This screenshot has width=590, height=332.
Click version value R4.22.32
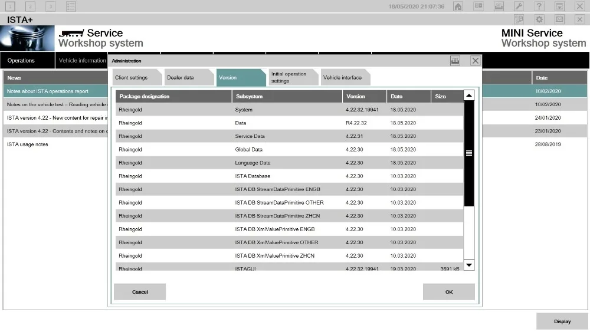[356, 123]
